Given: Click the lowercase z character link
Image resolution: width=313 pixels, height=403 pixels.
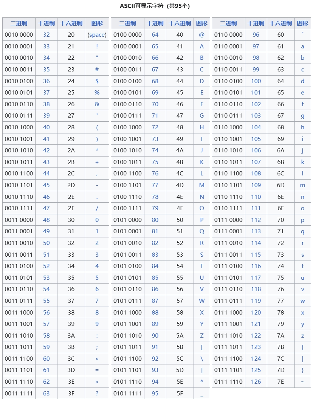Looking at the screenshot, I should (x=302, y=336).
